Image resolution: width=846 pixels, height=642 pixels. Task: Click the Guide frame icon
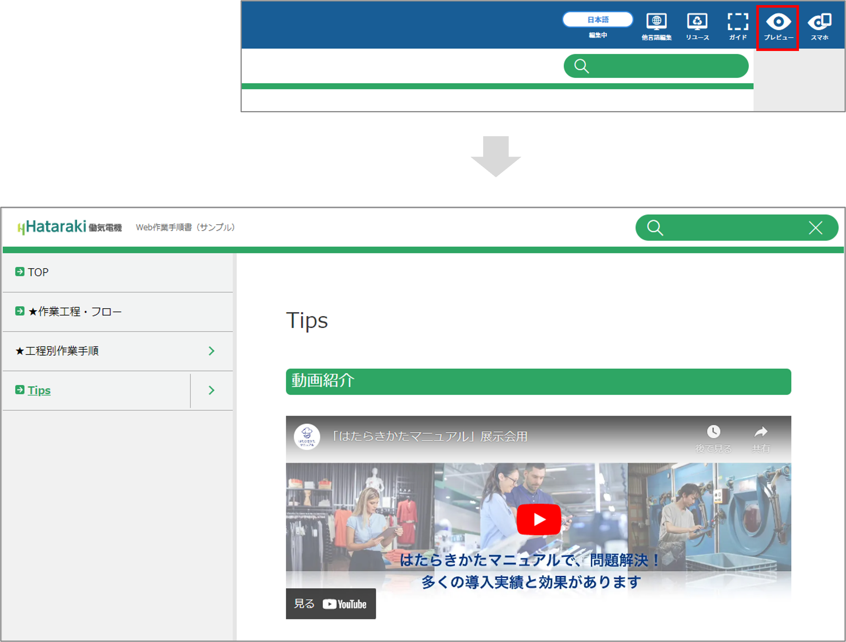pos(738,22)
